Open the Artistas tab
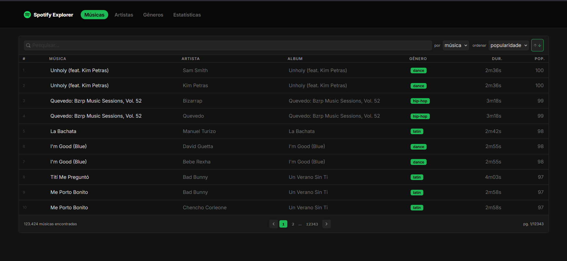The width and height of the screenshot is (567, 261). click(x=124, y=15)
